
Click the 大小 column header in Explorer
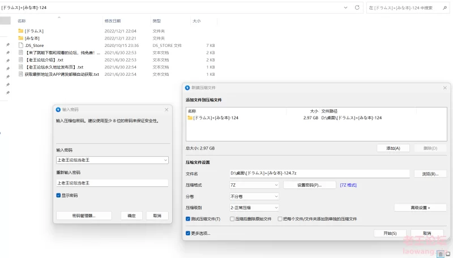click(196, 21)
